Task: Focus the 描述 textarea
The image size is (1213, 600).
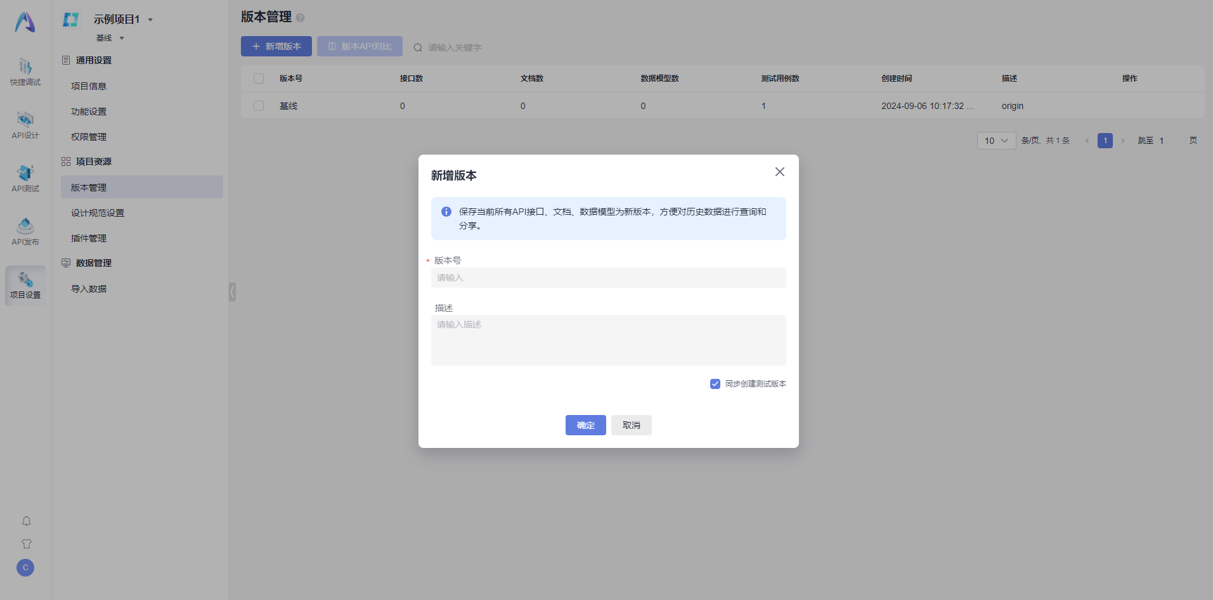Action: 609,340
